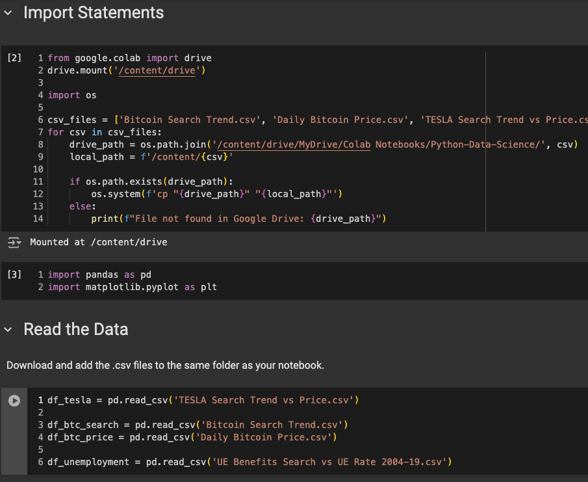Click the 'Download and add the .csv files' text
Screen dimensions: 588x482
pos(165,366)
